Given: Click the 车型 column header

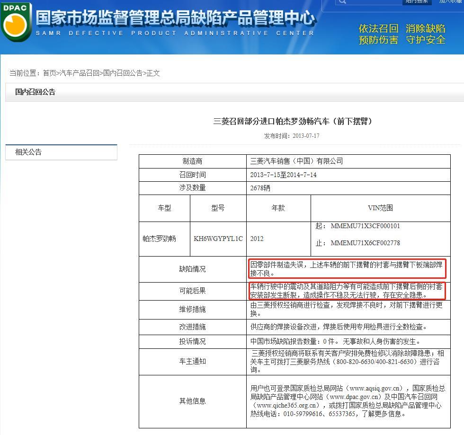Looking at the screenshot, I should point(165,208).
